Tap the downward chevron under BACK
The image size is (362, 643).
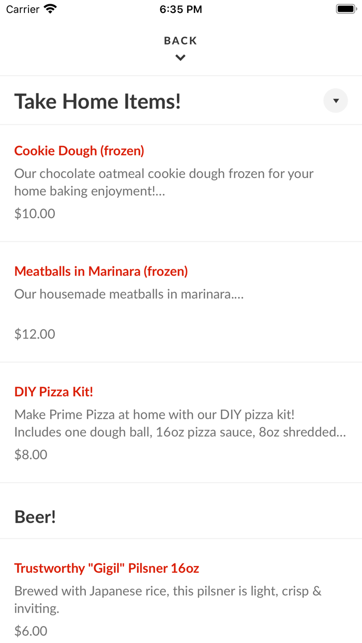coord(180,57)
